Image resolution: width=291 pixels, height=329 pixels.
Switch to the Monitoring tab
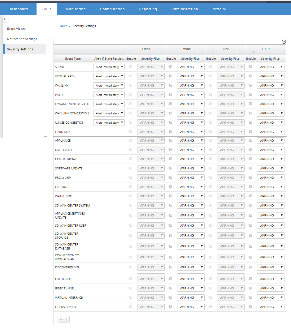pos(76,9)
